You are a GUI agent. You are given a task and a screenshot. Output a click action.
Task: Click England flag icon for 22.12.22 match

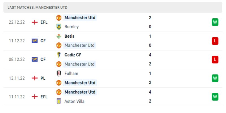(x=35, y=22)
